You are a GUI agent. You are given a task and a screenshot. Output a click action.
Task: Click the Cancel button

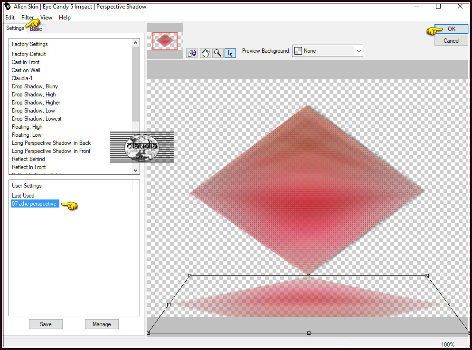pos(452,41)
